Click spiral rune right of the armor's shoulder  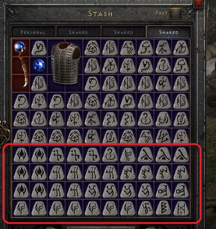(x=92, y=48)
